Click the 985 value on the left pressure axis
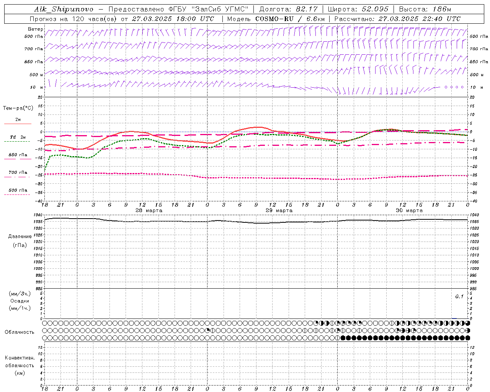This screenshot has width=490, height=392. (x=38, y=289)
